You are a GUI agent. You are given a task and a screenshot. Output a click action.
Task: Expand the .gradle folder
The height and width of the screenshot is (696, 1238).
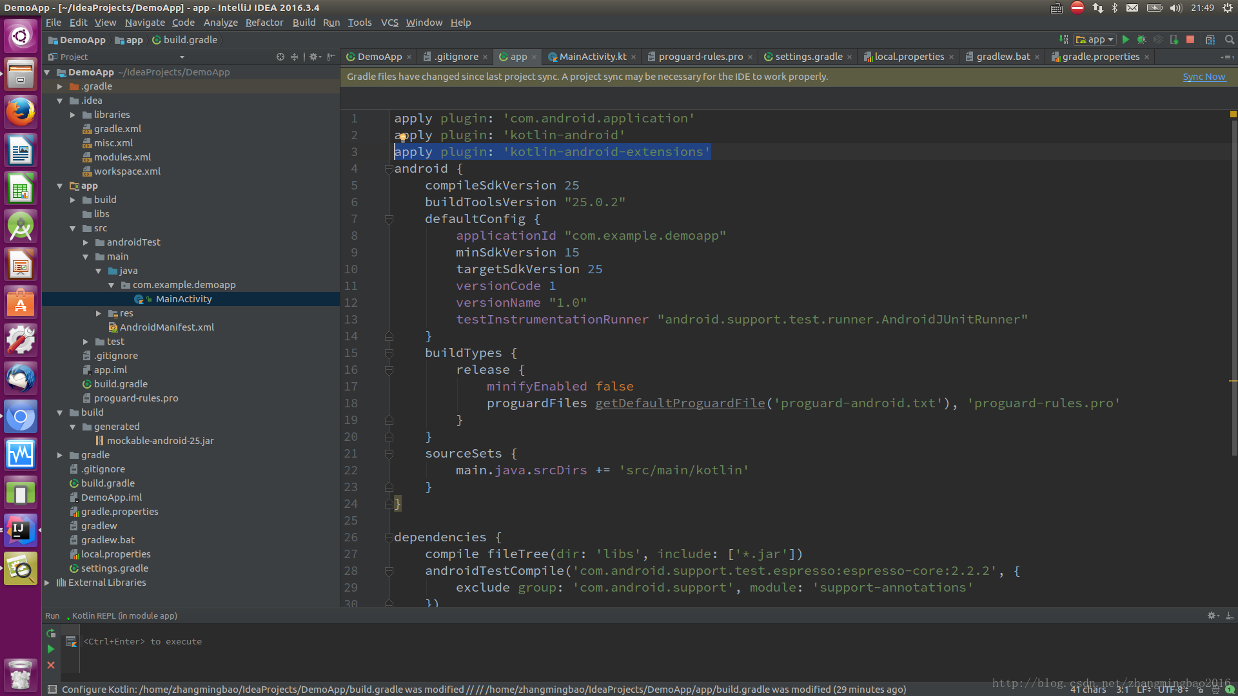[60, 86]
